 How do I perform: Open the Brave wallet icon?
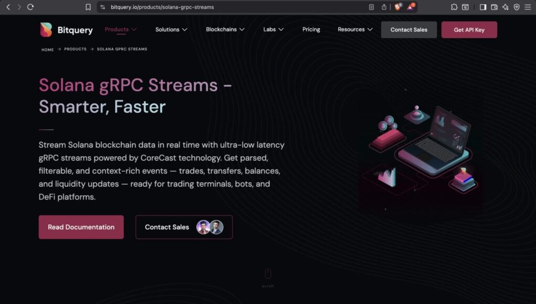click(x=494, y=7)
